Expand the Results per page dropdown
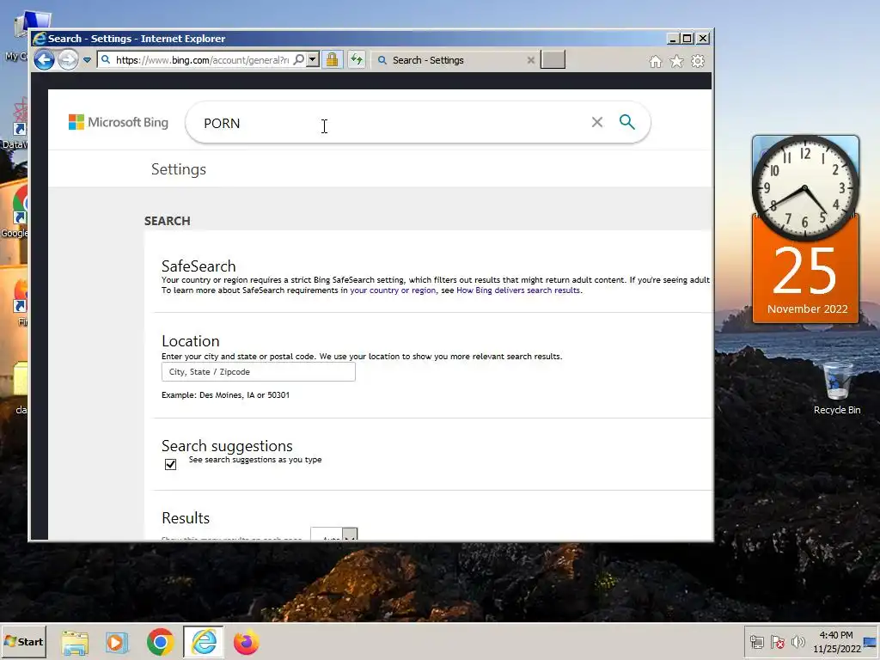This screenshot has height=660, width=880. click(x=334, y=534)
